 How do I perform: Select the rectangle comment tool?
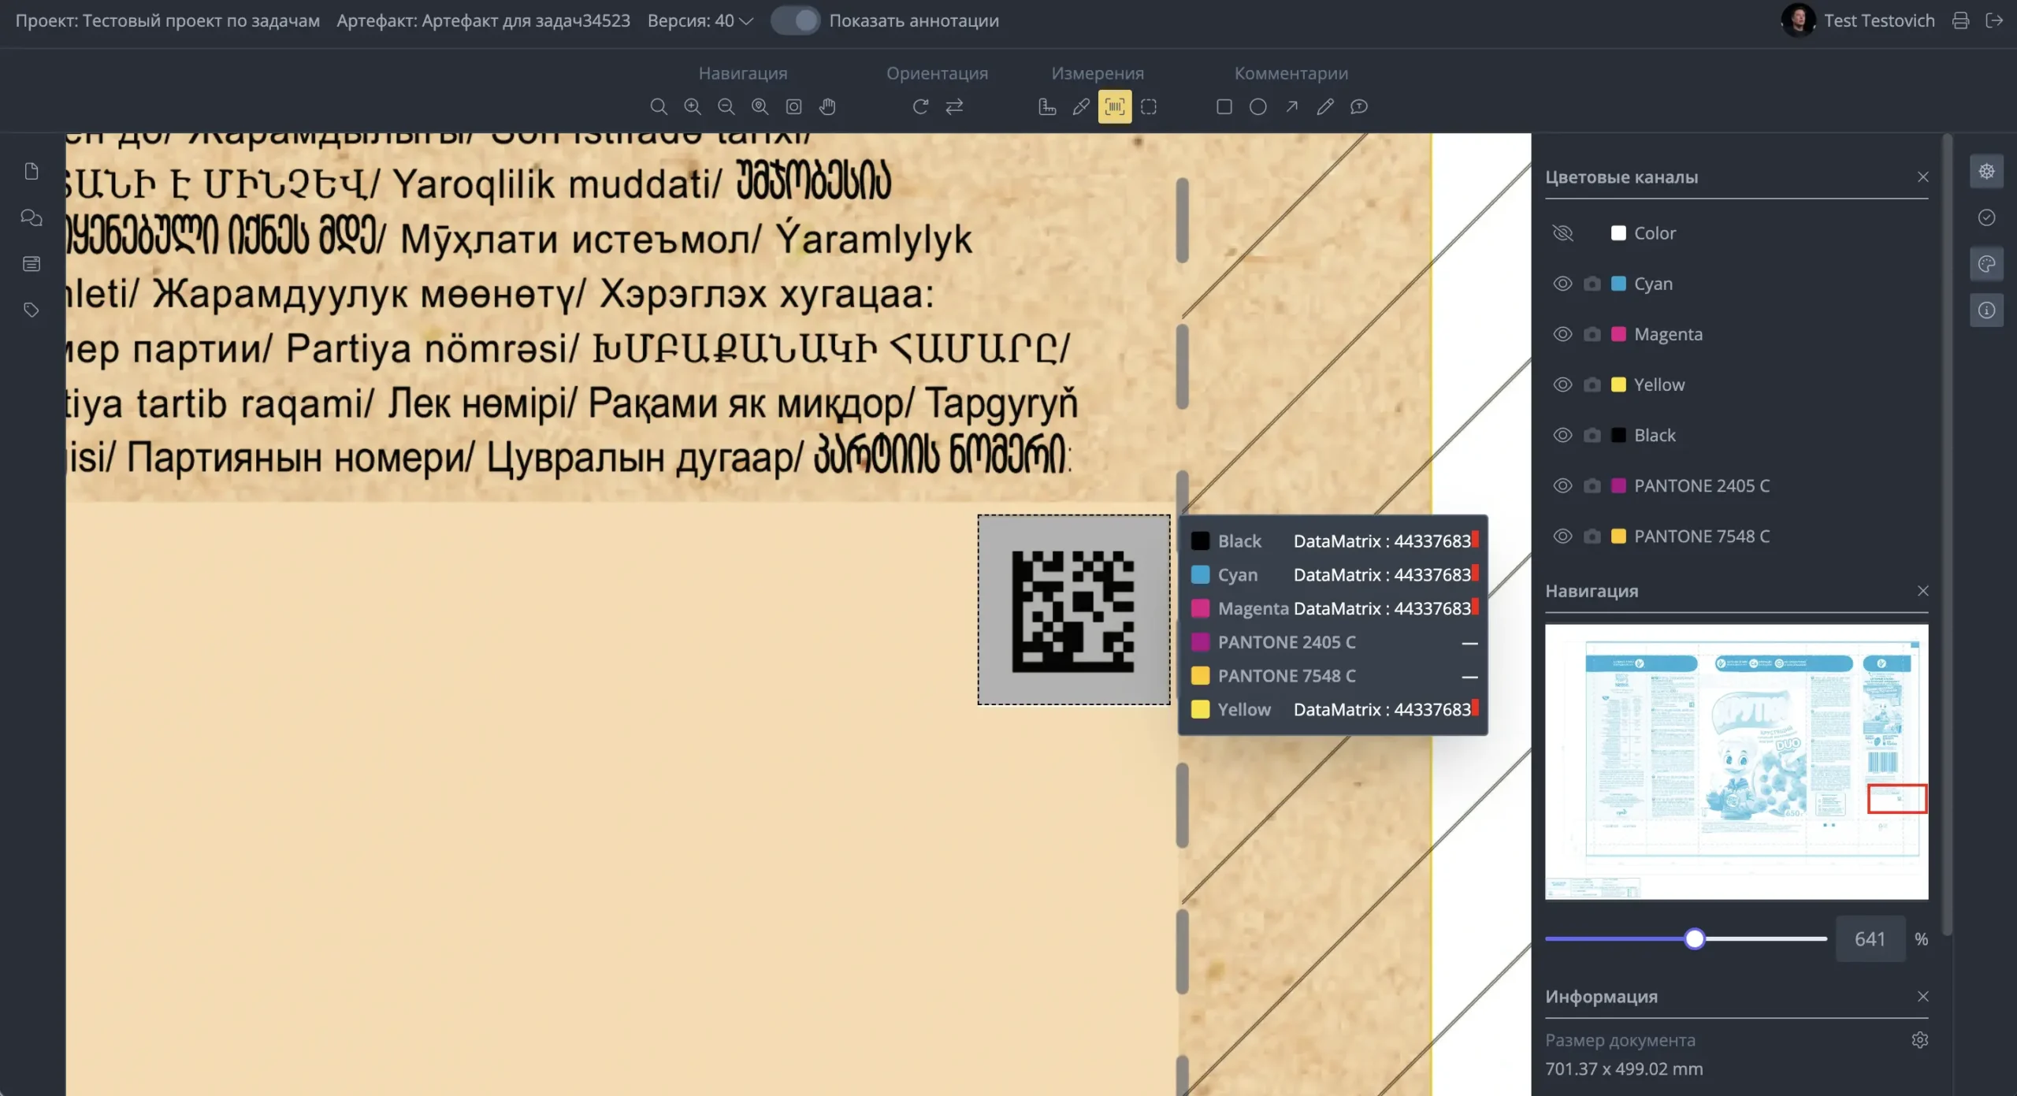[x=1224, y=106]
